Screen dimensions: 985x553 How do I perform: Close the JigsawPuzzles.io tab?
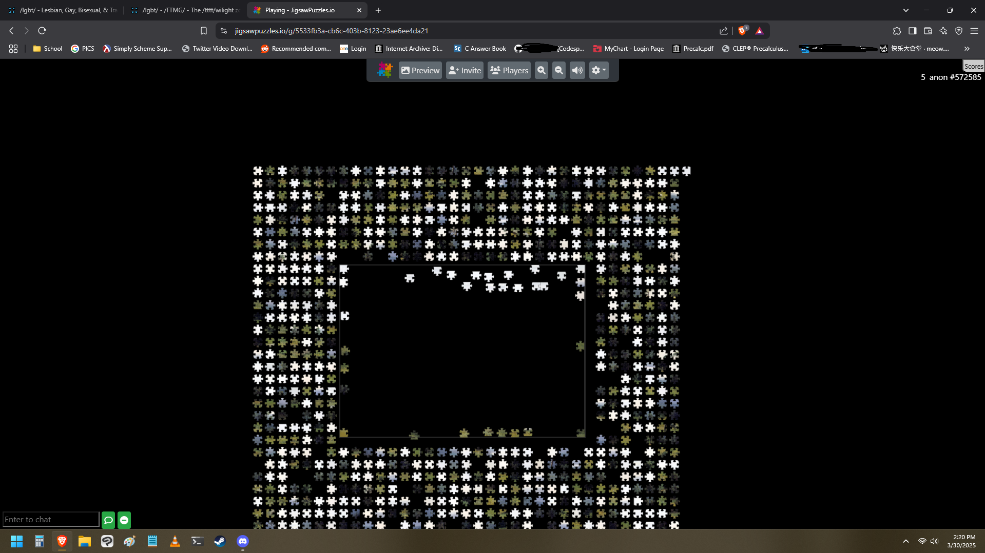(x=359, y=10)
